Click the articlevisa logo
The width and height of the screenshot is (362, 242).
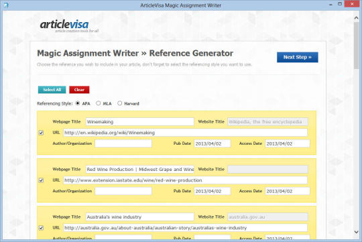(x=69, y=26)
